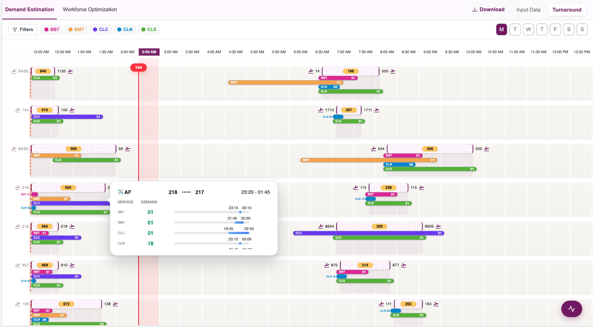Switch to the Workforce Optimization tab
The height and width of the screenshot is (327, 593).
[90, 10]
